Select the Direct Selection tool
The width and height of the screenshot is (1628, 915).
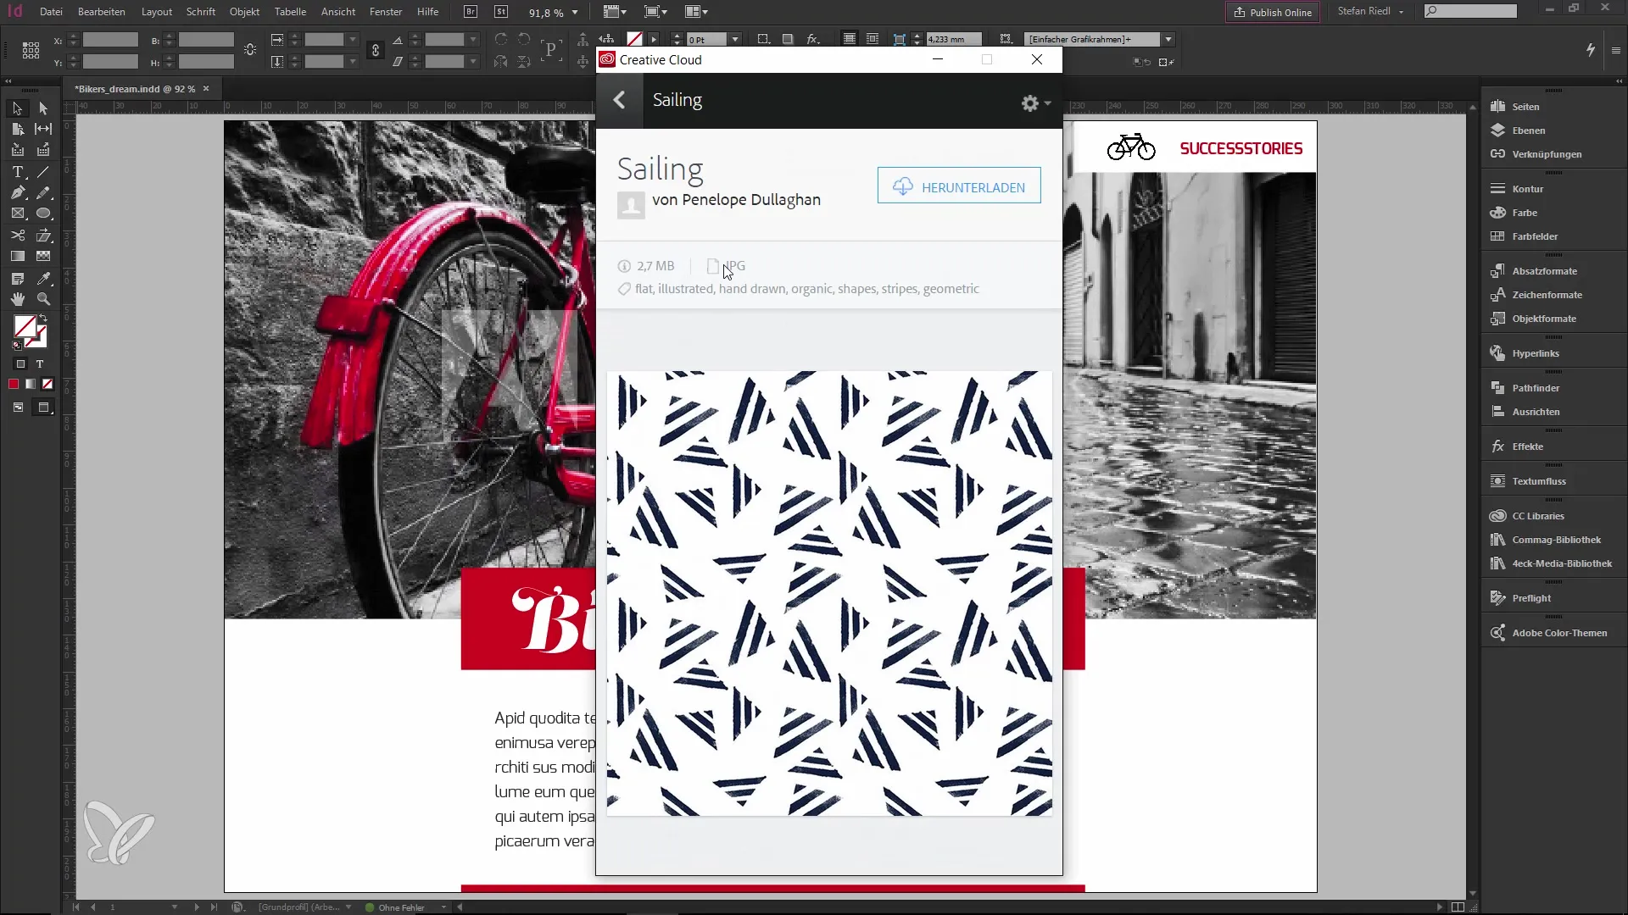coord(43,108)
